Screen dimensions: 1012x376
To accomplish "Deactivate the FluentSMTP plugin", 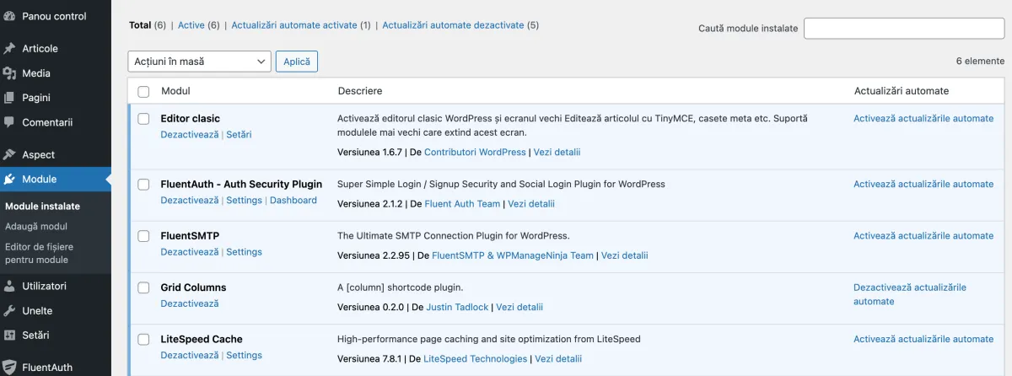I will coord(189,252).
